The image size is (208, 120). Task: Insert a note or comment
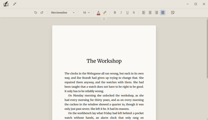click(173, 12)
